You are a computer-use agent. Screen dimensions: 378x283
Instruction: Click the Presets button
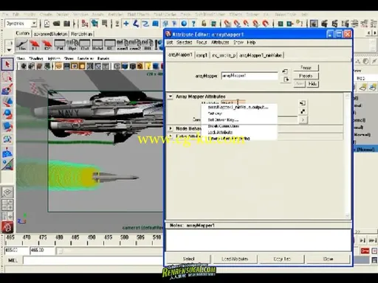306,76
